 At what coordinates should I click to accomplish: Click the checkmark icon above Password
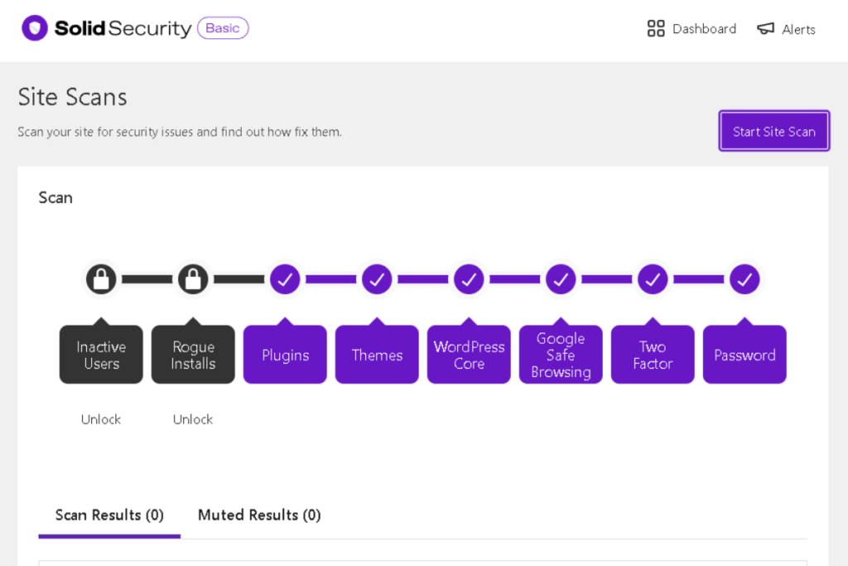744,279
